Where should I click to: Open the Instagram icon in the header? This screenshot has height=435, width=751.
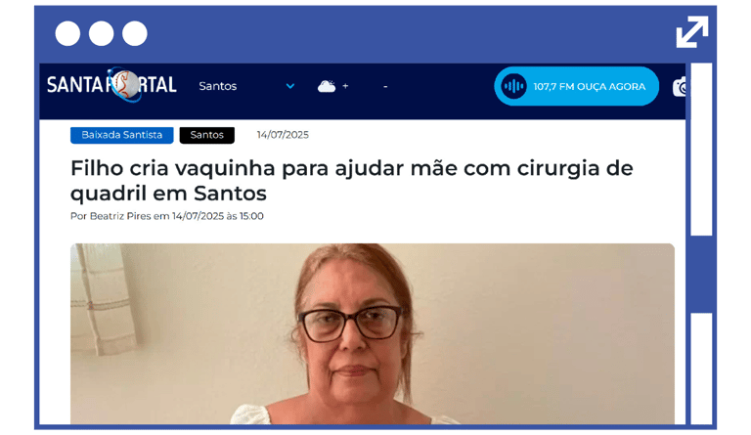pos(680,87)
